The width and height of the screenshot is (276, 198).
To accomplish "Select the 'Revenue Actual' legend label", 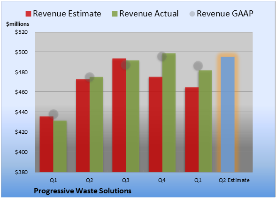I will (149, 14).
